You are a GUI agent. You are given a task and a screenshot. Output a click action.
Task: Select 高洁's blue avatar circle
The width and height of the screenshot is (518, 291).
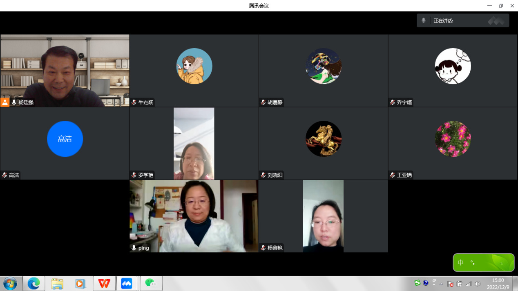pos(65,139)
